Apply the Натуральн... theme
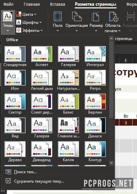This screenshot has width=137, height=194. (68, 80)
